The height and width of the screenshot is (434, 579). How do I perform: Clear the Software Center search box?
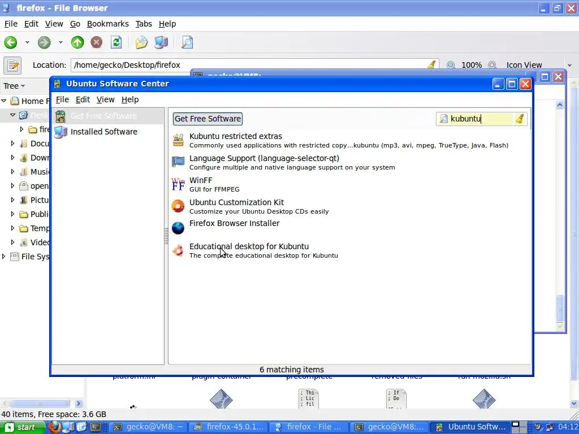pos(520,119)
